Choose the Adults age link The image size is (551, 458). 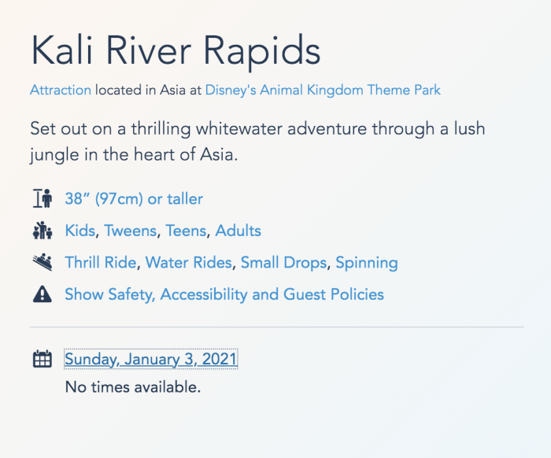(x=239, y=231)
